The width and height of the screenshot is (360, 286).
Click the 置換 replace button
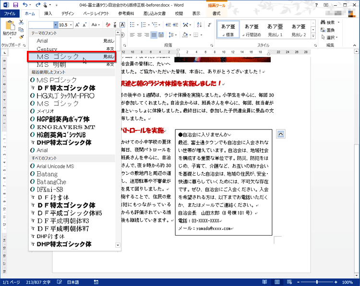(328, 30)
